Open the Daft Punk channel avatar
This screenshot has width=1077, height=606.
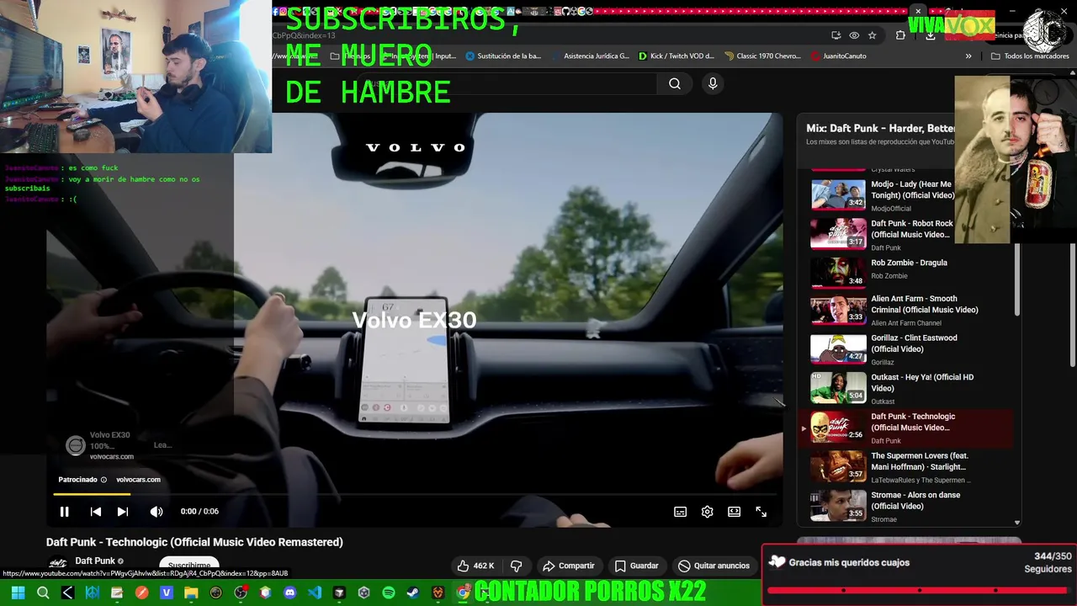(57, 563)
